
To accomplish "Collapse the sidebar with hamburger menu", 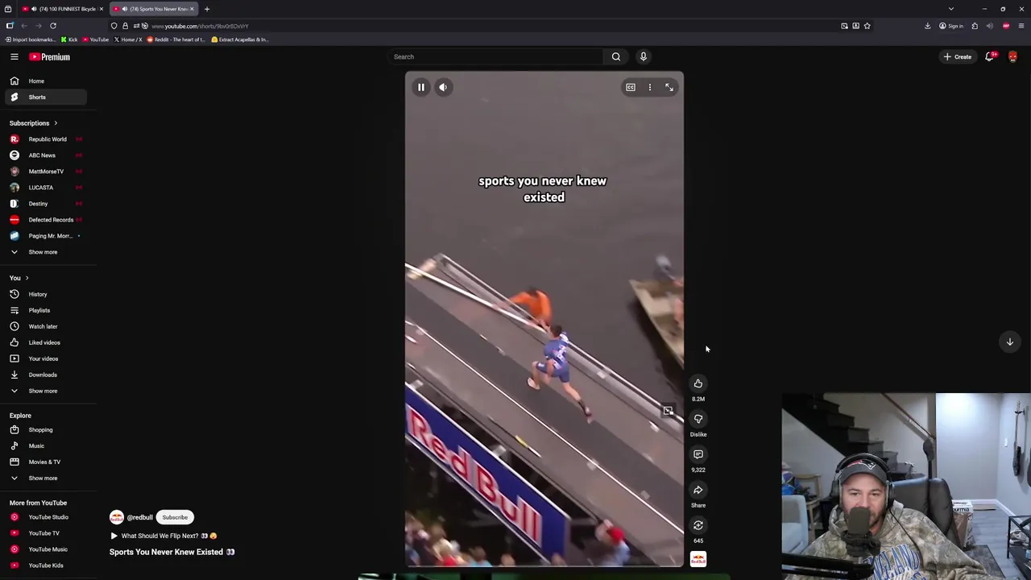I will point(14,56).
